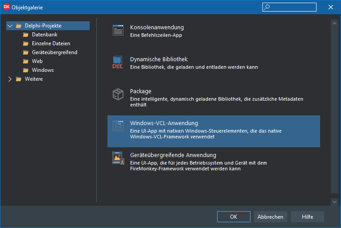
Task: Select Geräteübergreifend category
Action: point(54,52)
